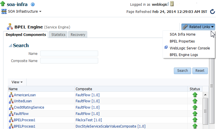Click the status arrow for FileJcaTest row
Viewport: 216px width, 129px height.
pyautogui.click(x=195, y=120)
